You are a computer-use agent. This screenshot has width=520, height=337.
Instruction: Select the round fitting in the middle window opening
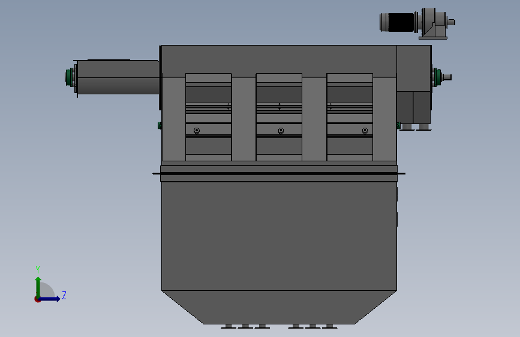[x=281, y=131]
